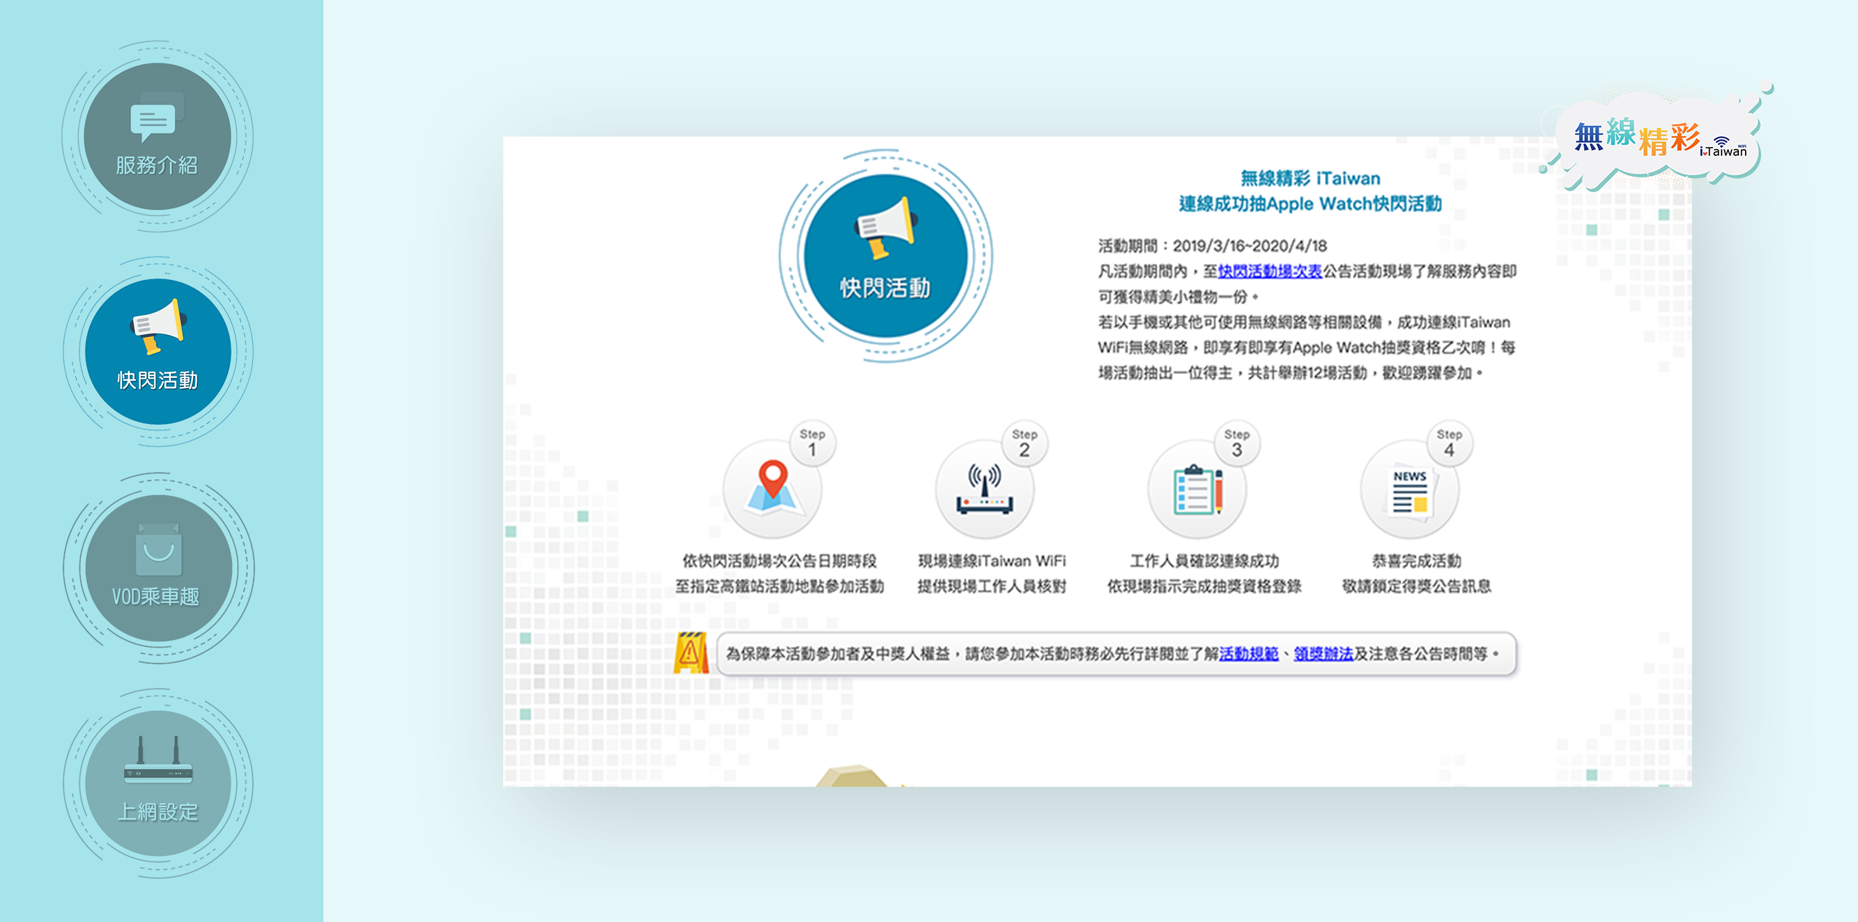The image size is (1858, 922).
Task: Click the caption 至指定高鐵站活動地點參加活動
Action: click(x=780, y=586)
